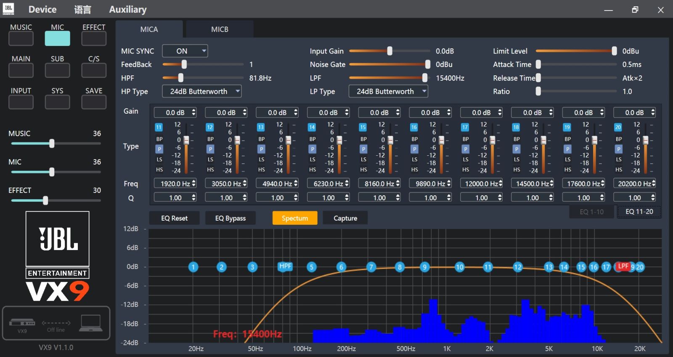Click the red LPF marker on the graph
This screenshot has height=357, width=673.
point(623,266)
